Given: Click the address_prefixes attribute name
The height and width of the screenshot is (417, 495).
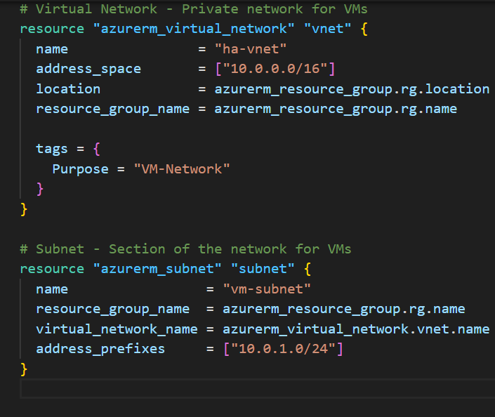Looking at the screenshot, I should coord(100,349).
